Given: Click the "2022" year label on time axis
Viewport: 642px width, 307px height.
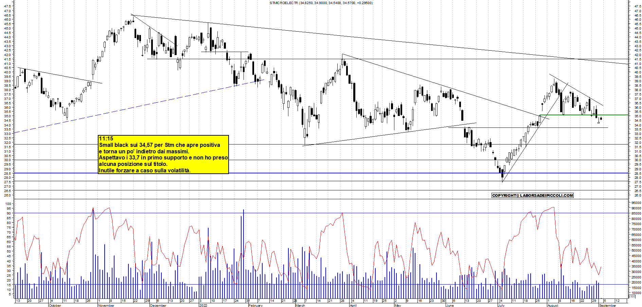Looking at the screenshot, I should click(203, 305).
